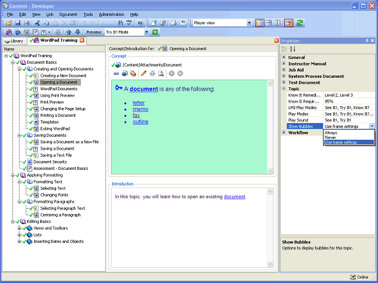Open the Document menu
378x283 pixels.
69,14
